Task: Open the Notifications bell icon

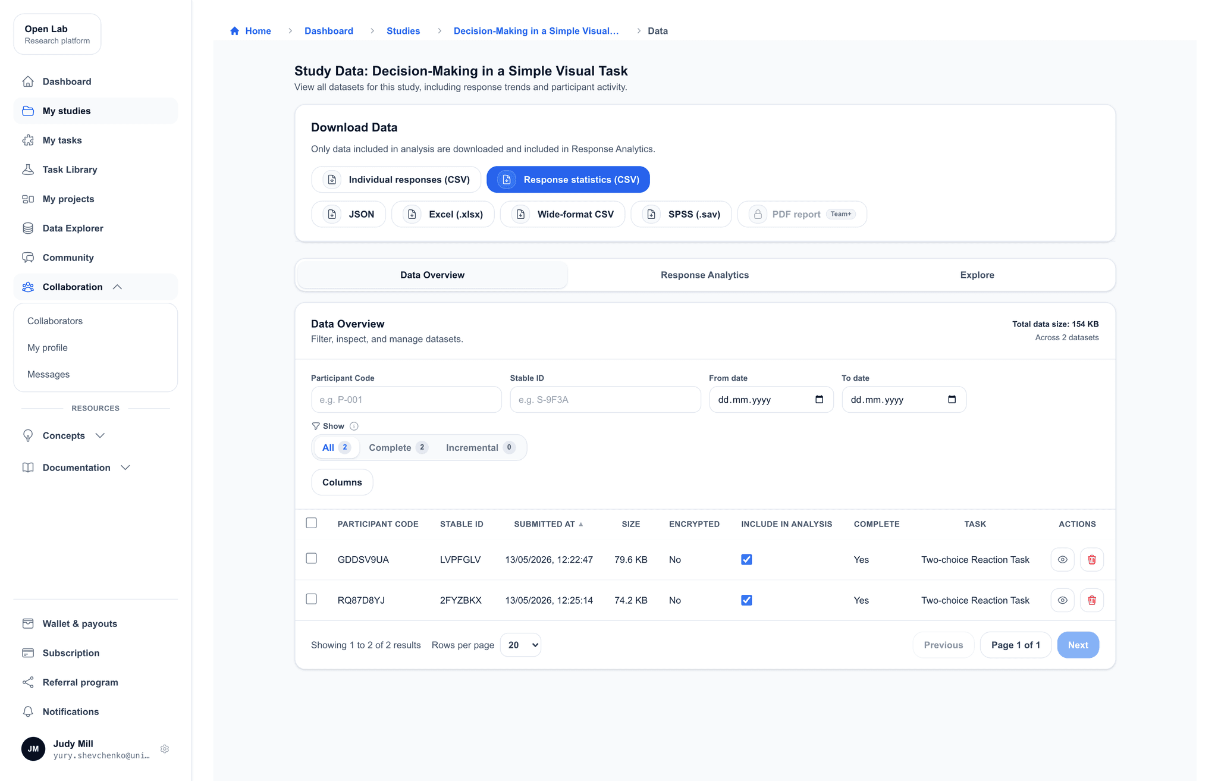Action: (28, 711)
